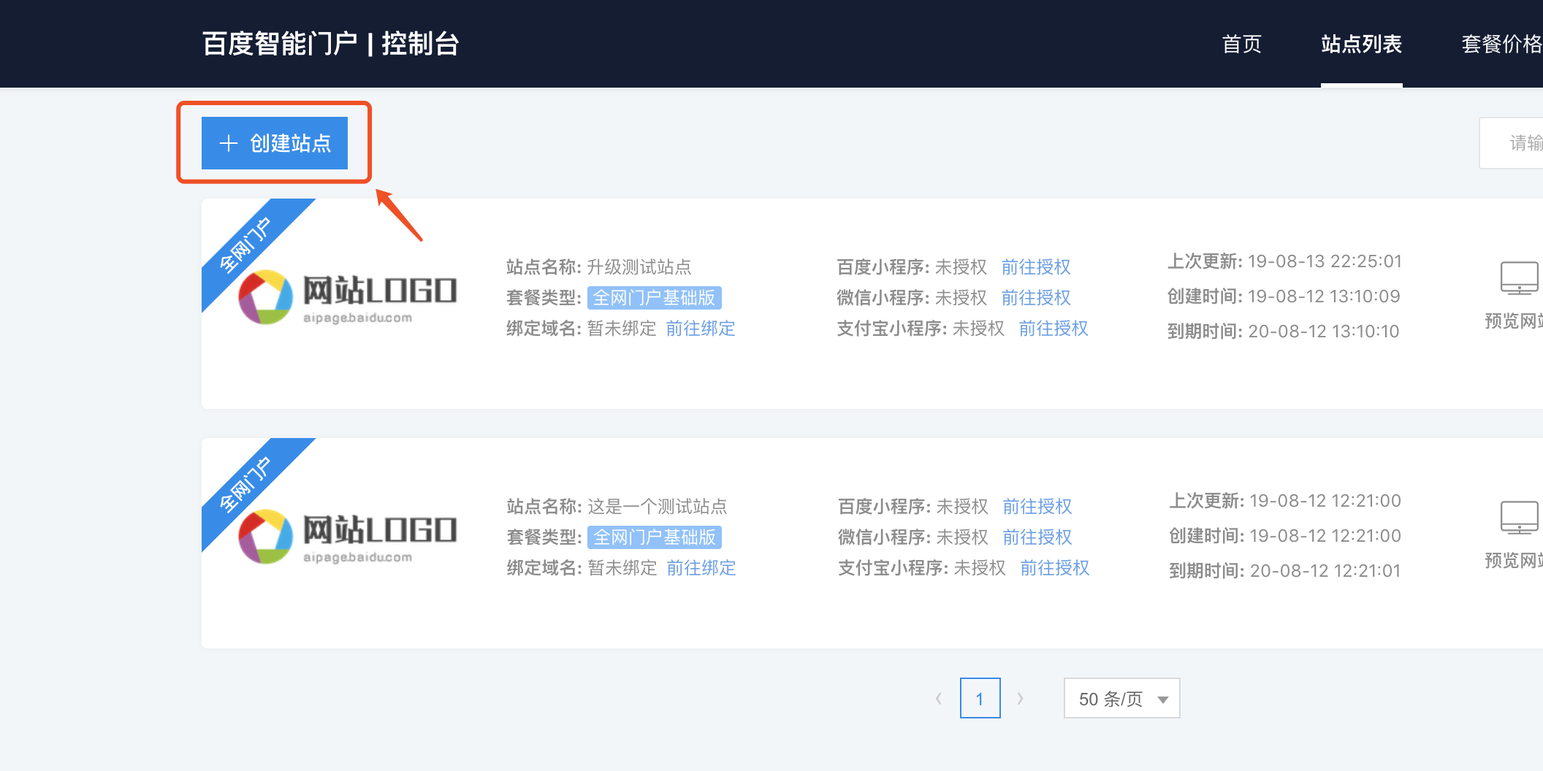The height and width of the screenshot is (771, 1543).
Task: Click the preview monitor icon for 这是一个测试站点
Action: [x=1520, y=518]
